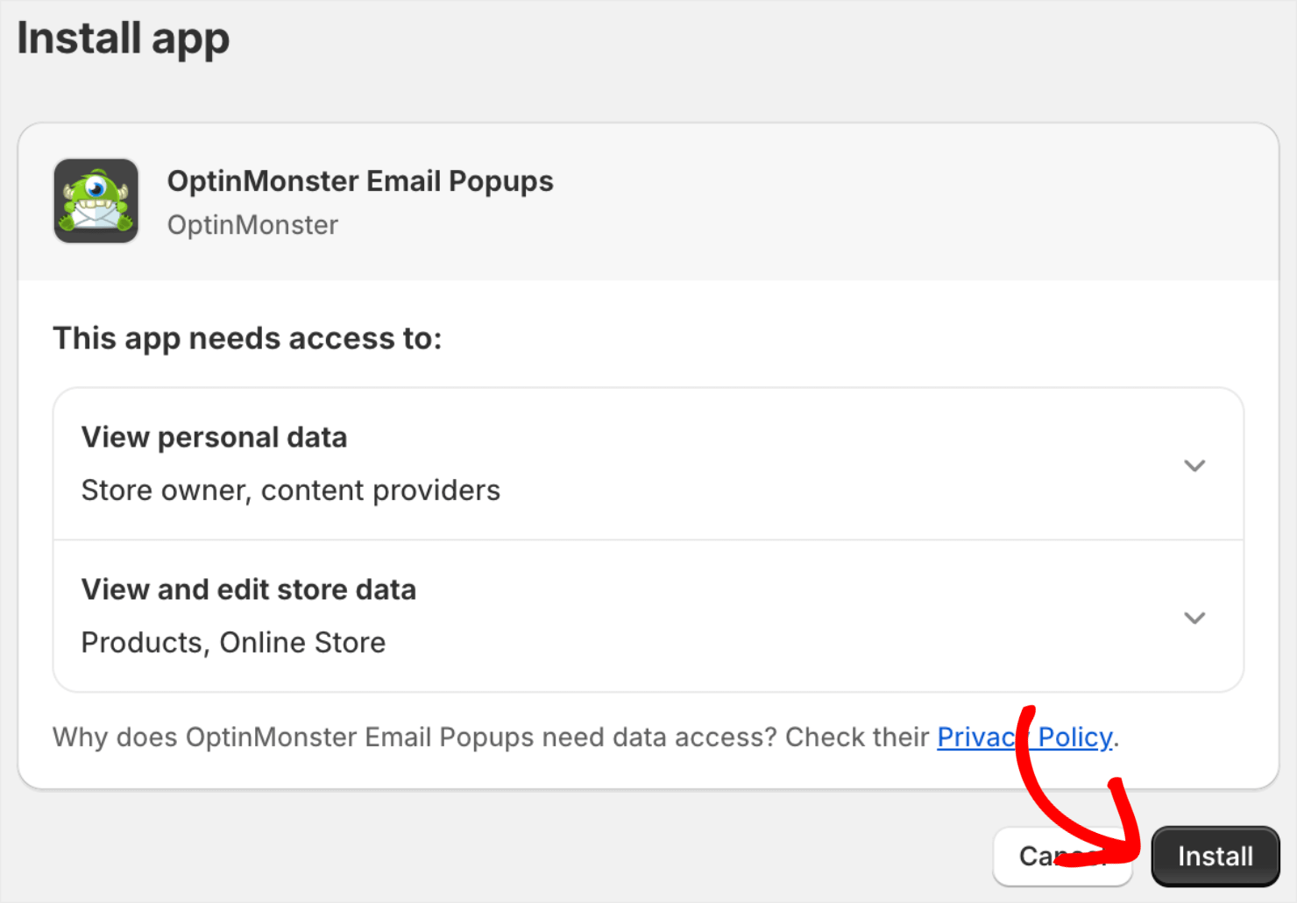Image resolution: width=1297 pixels, height=903 pixels.
Task: Click the View personal data label
Action: point(214,437)
